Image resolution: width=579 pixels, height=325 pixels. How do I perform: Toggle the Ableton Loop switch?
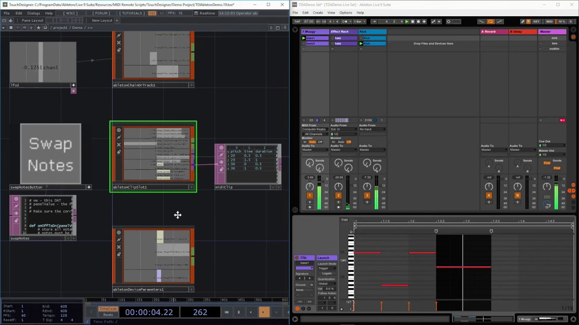[x=490, y=22]
